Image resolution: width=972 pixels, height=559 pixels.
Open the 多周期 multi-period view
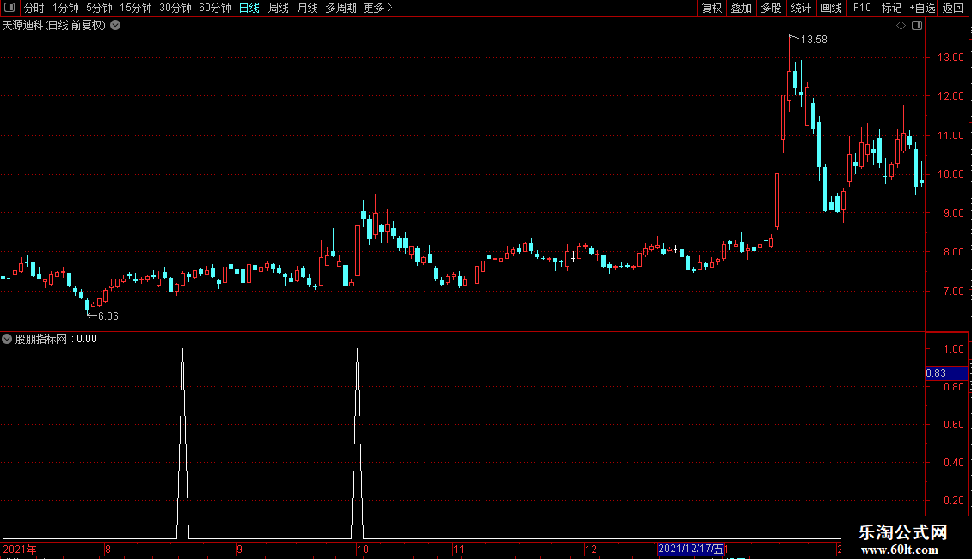(x=341, y=8)
